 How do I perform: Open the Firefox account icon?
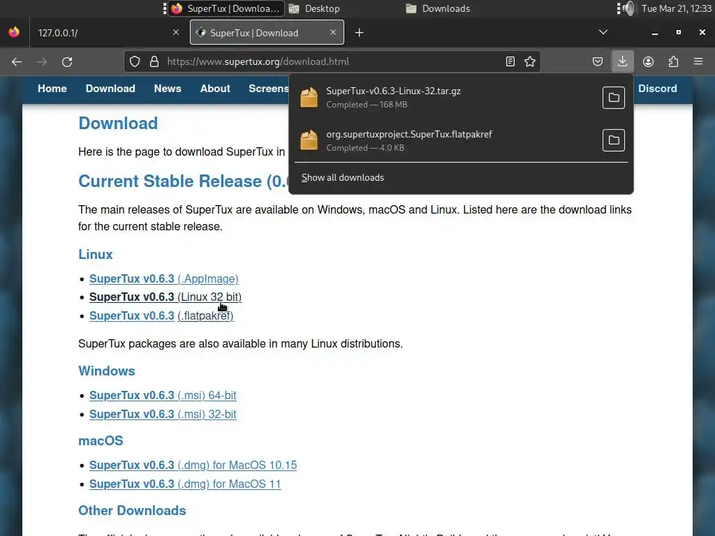tap(648, 61)
